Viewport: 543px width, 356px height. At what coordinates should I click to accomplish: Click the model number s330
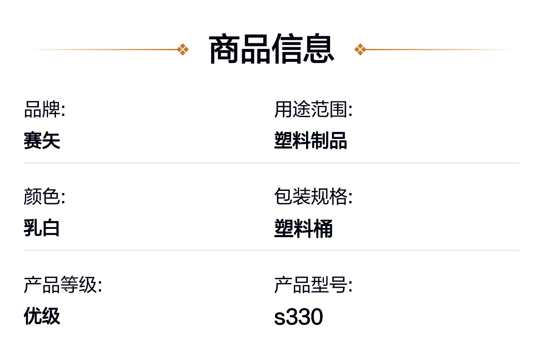point(299,317)
